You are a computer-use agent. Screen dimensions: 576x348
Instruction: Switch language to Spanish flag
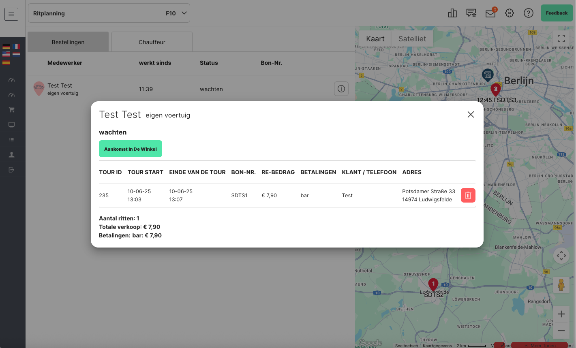[6, 63]
